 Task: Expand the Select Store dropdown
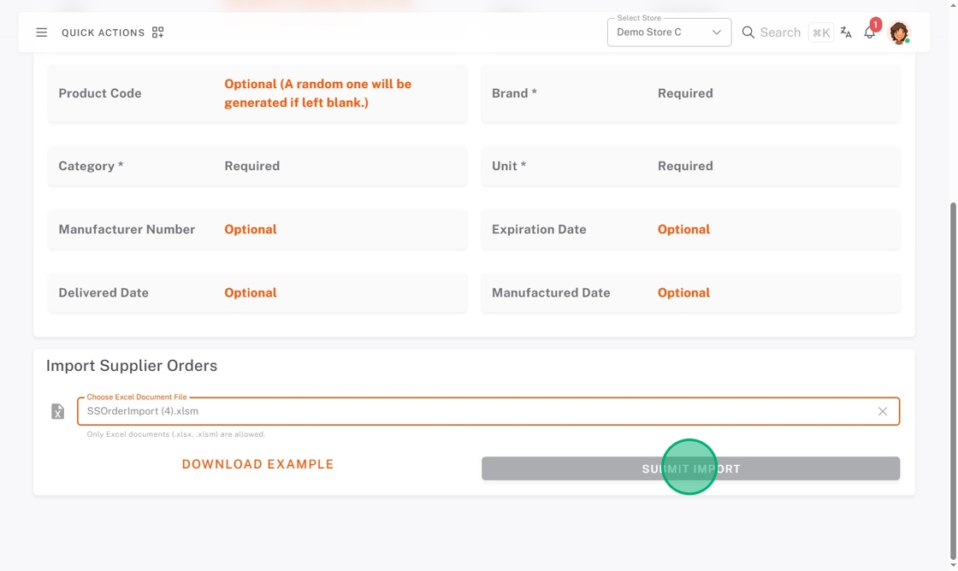tap(659, 32)
